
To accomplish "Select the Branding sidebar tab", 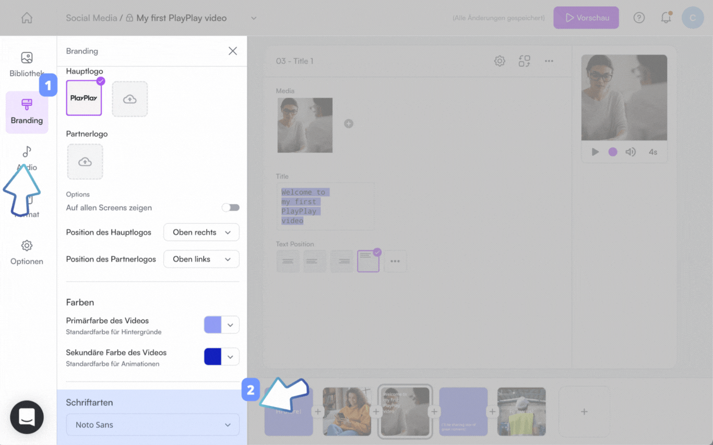I will tap(27, 112).
